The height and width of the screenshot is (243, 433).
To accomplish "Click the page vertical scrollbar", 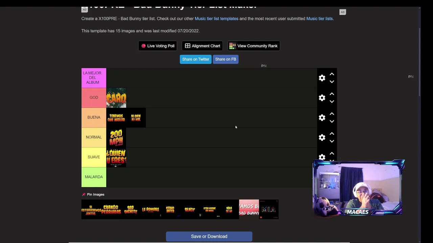I will tap(420, 62).
